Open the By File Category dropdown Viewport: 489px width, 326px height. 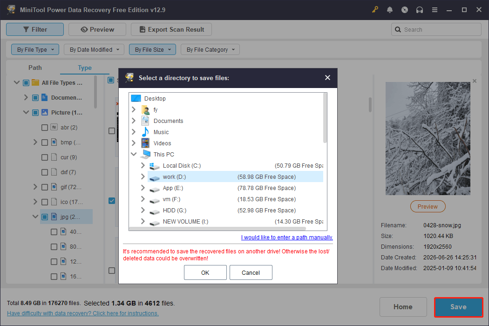210,49
